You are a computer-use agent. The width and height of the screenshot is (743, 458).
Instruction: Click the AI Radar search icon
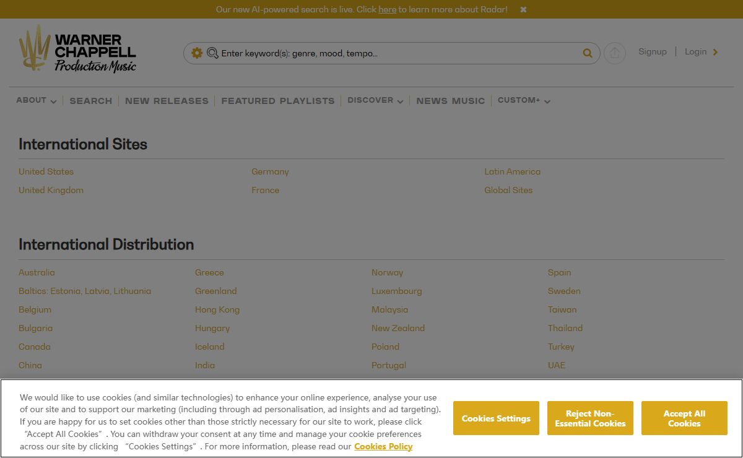[x=212, y=53]
